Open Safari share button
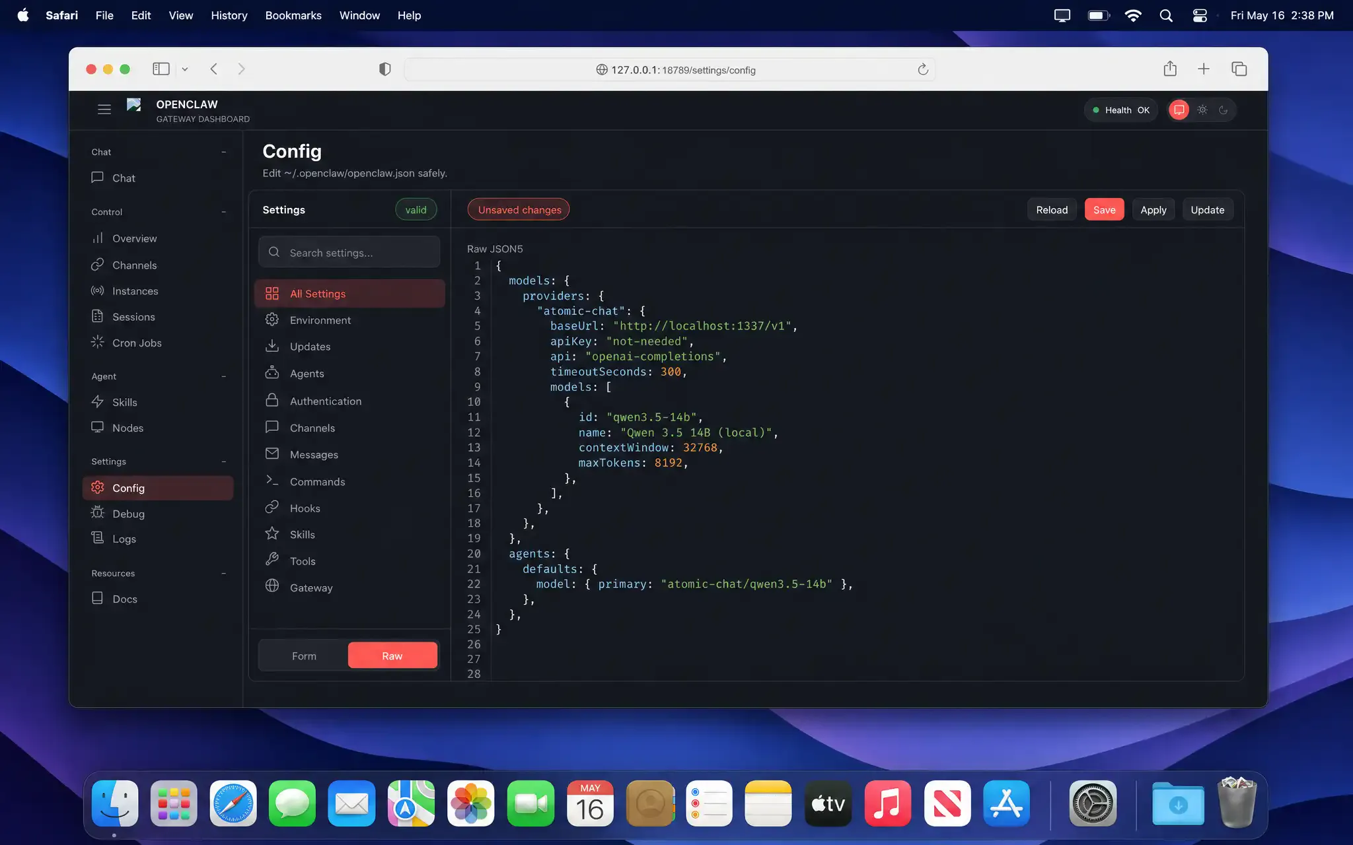This screenshot has height=845, width=1353. point(1170,69)
